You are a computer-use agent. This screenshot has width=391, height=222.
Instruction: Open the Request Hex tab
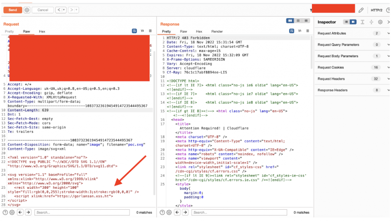42,31
